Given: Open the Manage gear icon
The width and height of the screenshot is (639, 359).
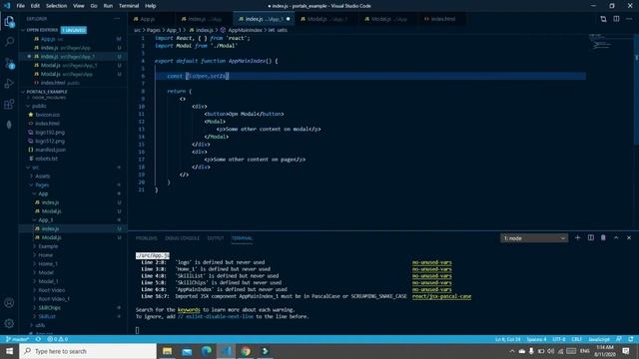Looking at the screenshot, I should point(9,323).
